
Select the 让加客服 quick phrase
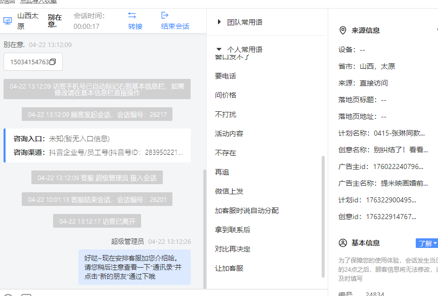[229, 268]
